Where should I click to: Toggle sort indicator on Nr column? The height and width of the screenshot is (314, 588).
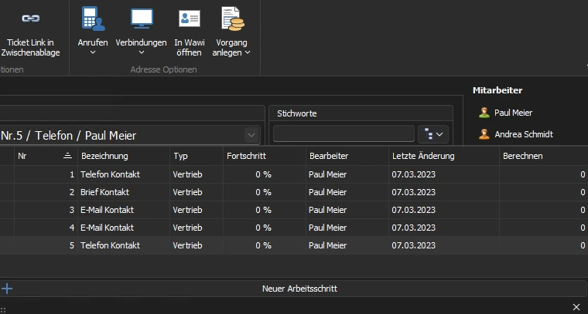pyautogui.click(x=67, y=156)
